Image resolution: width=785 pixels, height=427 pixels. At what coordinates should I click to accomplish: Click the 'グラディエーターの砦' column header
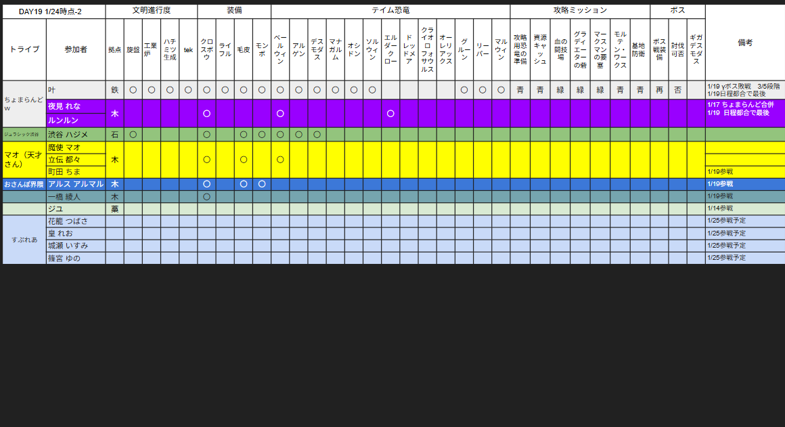[580, 49]
